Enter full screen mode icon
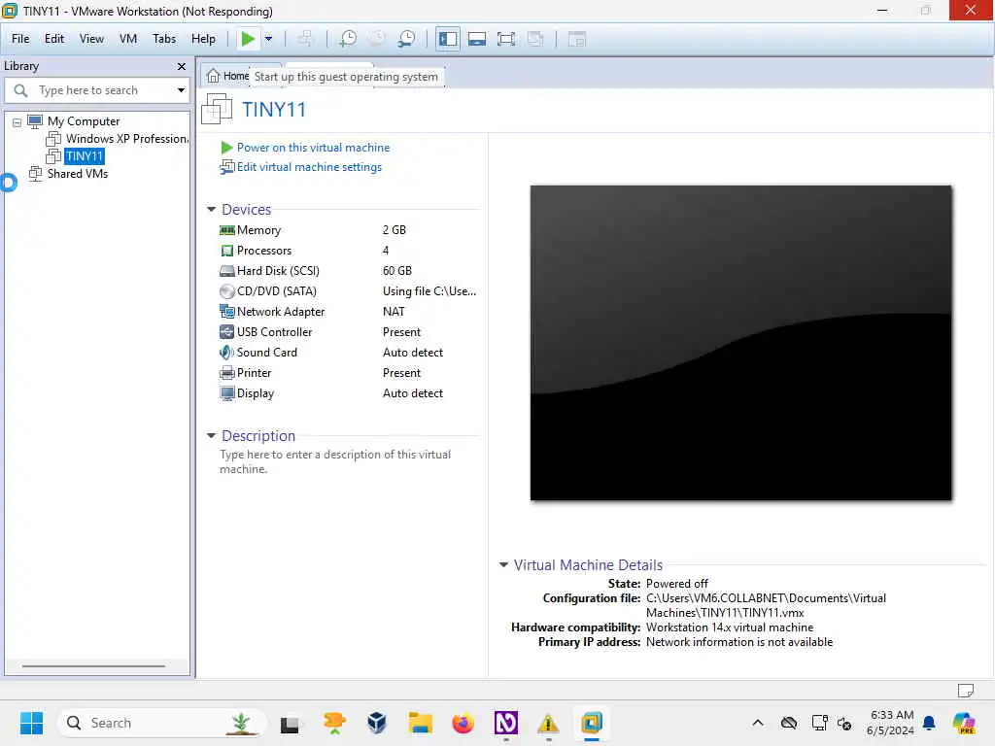 tap(505, 39)
